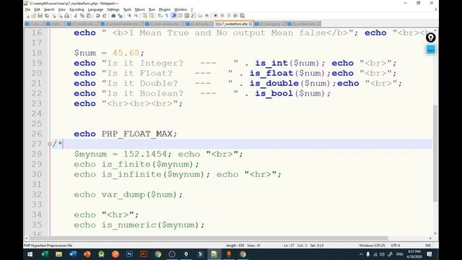Click the vertical scrollbar thumb
Image resolution: width=462 pixels, height=260 pixels.
pyautogui.click(x=435, y=153)
